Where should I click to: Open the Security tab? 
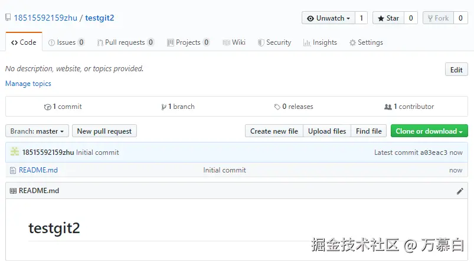coord(274,42)
